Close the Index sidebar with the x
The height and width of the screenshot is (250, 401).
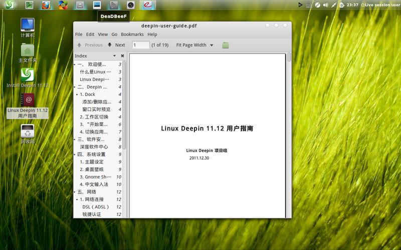122,56
